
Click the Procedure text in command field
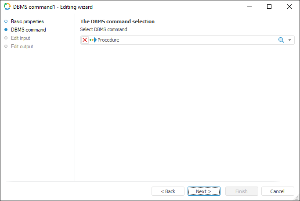(x=108, y=40)
